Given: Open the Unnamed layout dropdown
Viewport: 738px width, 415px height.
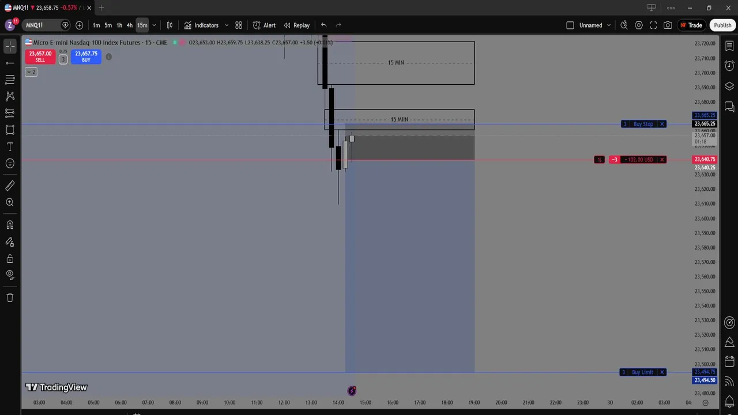Looking at the screenshot, I should click(595, 25).
